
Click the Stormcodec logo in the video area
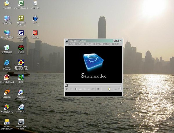[93, 65]
